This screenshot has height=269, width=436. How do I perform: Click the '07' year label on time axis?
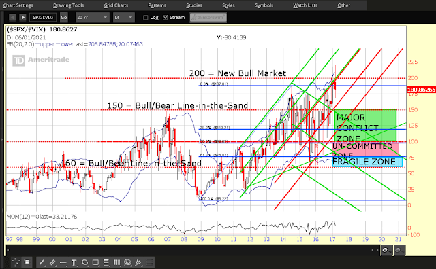point(168,239)
